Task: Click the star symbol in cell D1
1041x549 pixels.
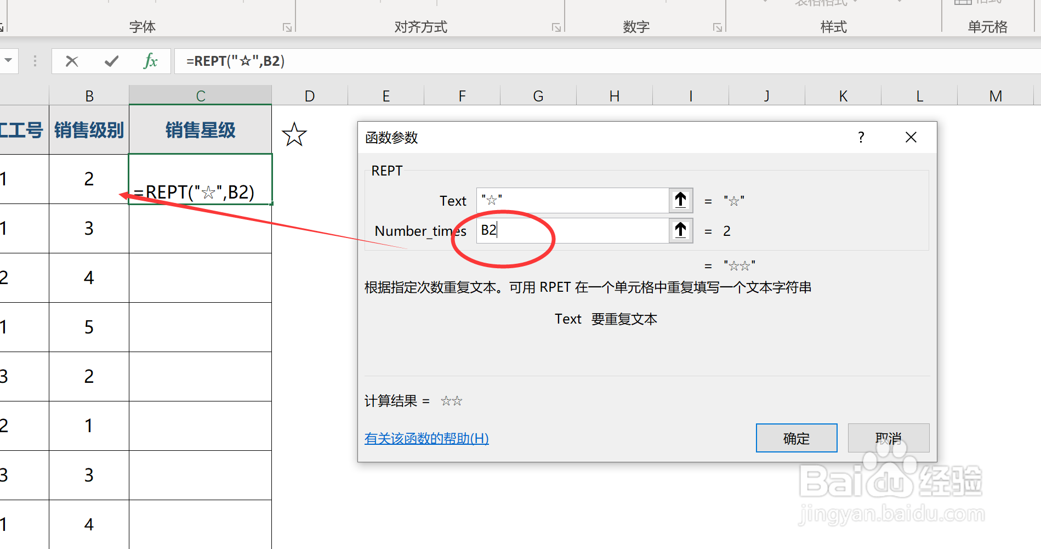Action: click(294, 134)
